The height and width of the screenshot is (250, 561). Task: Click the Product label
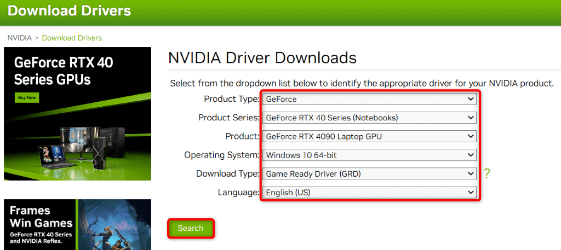click(242, 136)
